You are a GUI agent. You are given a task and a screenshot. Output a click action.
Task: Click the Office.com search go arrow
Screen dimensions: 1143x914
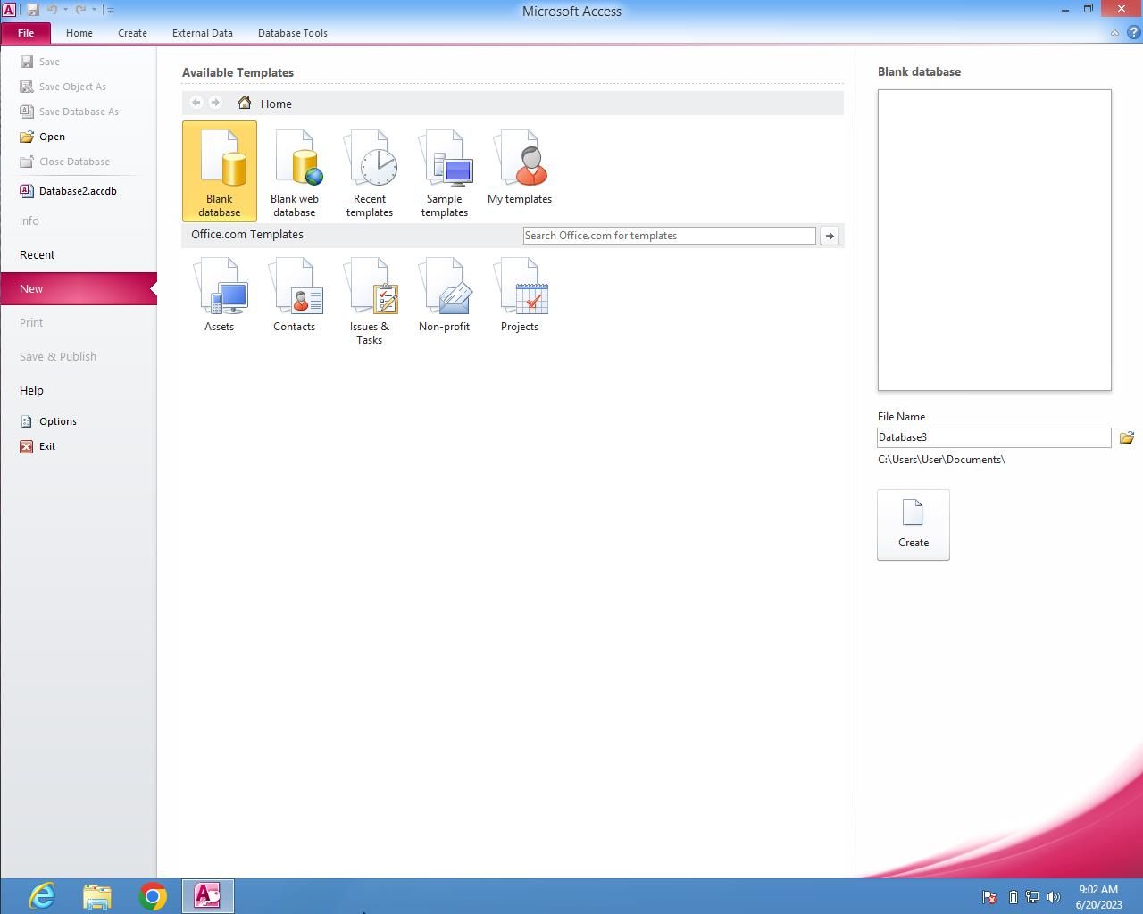pyautogui.click(x=830, y=236)
